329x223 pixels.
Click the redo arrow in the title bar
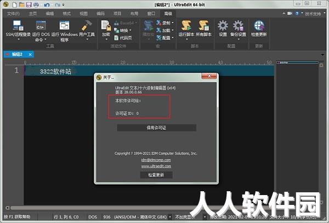[x=57, y=4]
